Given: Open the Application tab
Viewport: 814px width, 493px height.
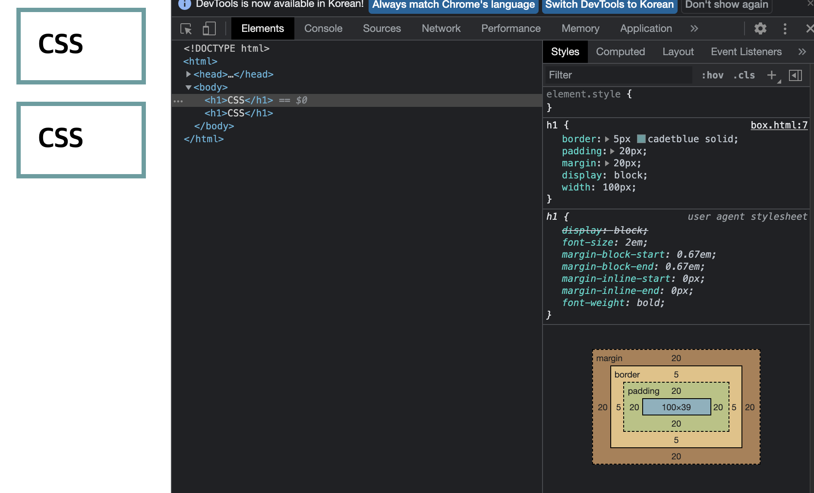Looking at the screenshot, I should tap(646, 28).
